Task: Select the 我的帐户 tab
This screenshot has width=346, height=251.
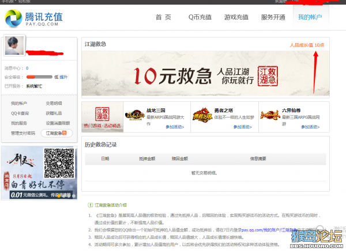Action: pyautogui.click(x=310, y=17)
